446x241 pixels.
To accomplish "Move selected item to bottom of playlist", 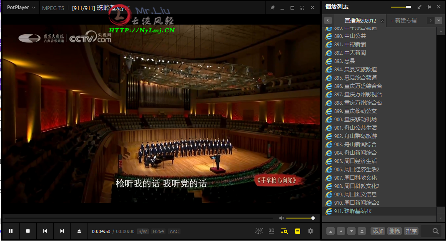I will point(362,231).
